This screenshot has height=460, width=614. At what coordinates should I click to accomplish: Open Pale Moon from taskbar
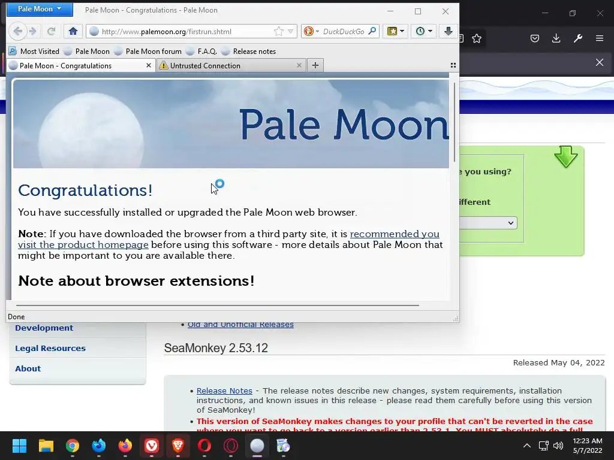coord(257,446)
